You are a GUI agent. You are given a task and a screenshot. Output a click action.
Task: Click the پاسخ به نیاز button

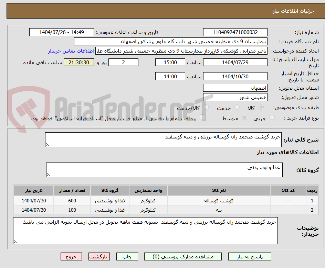tap(250, 257)
